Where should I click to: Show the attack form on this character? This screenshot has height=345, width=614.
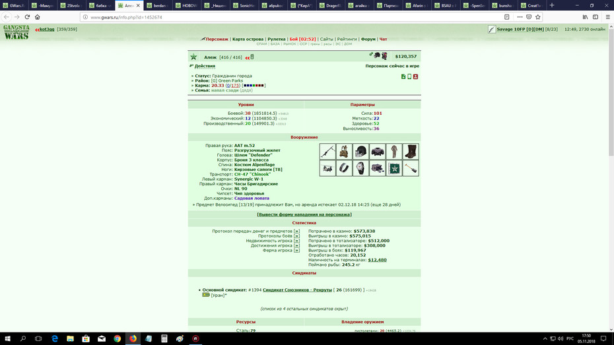coord(304,214)
